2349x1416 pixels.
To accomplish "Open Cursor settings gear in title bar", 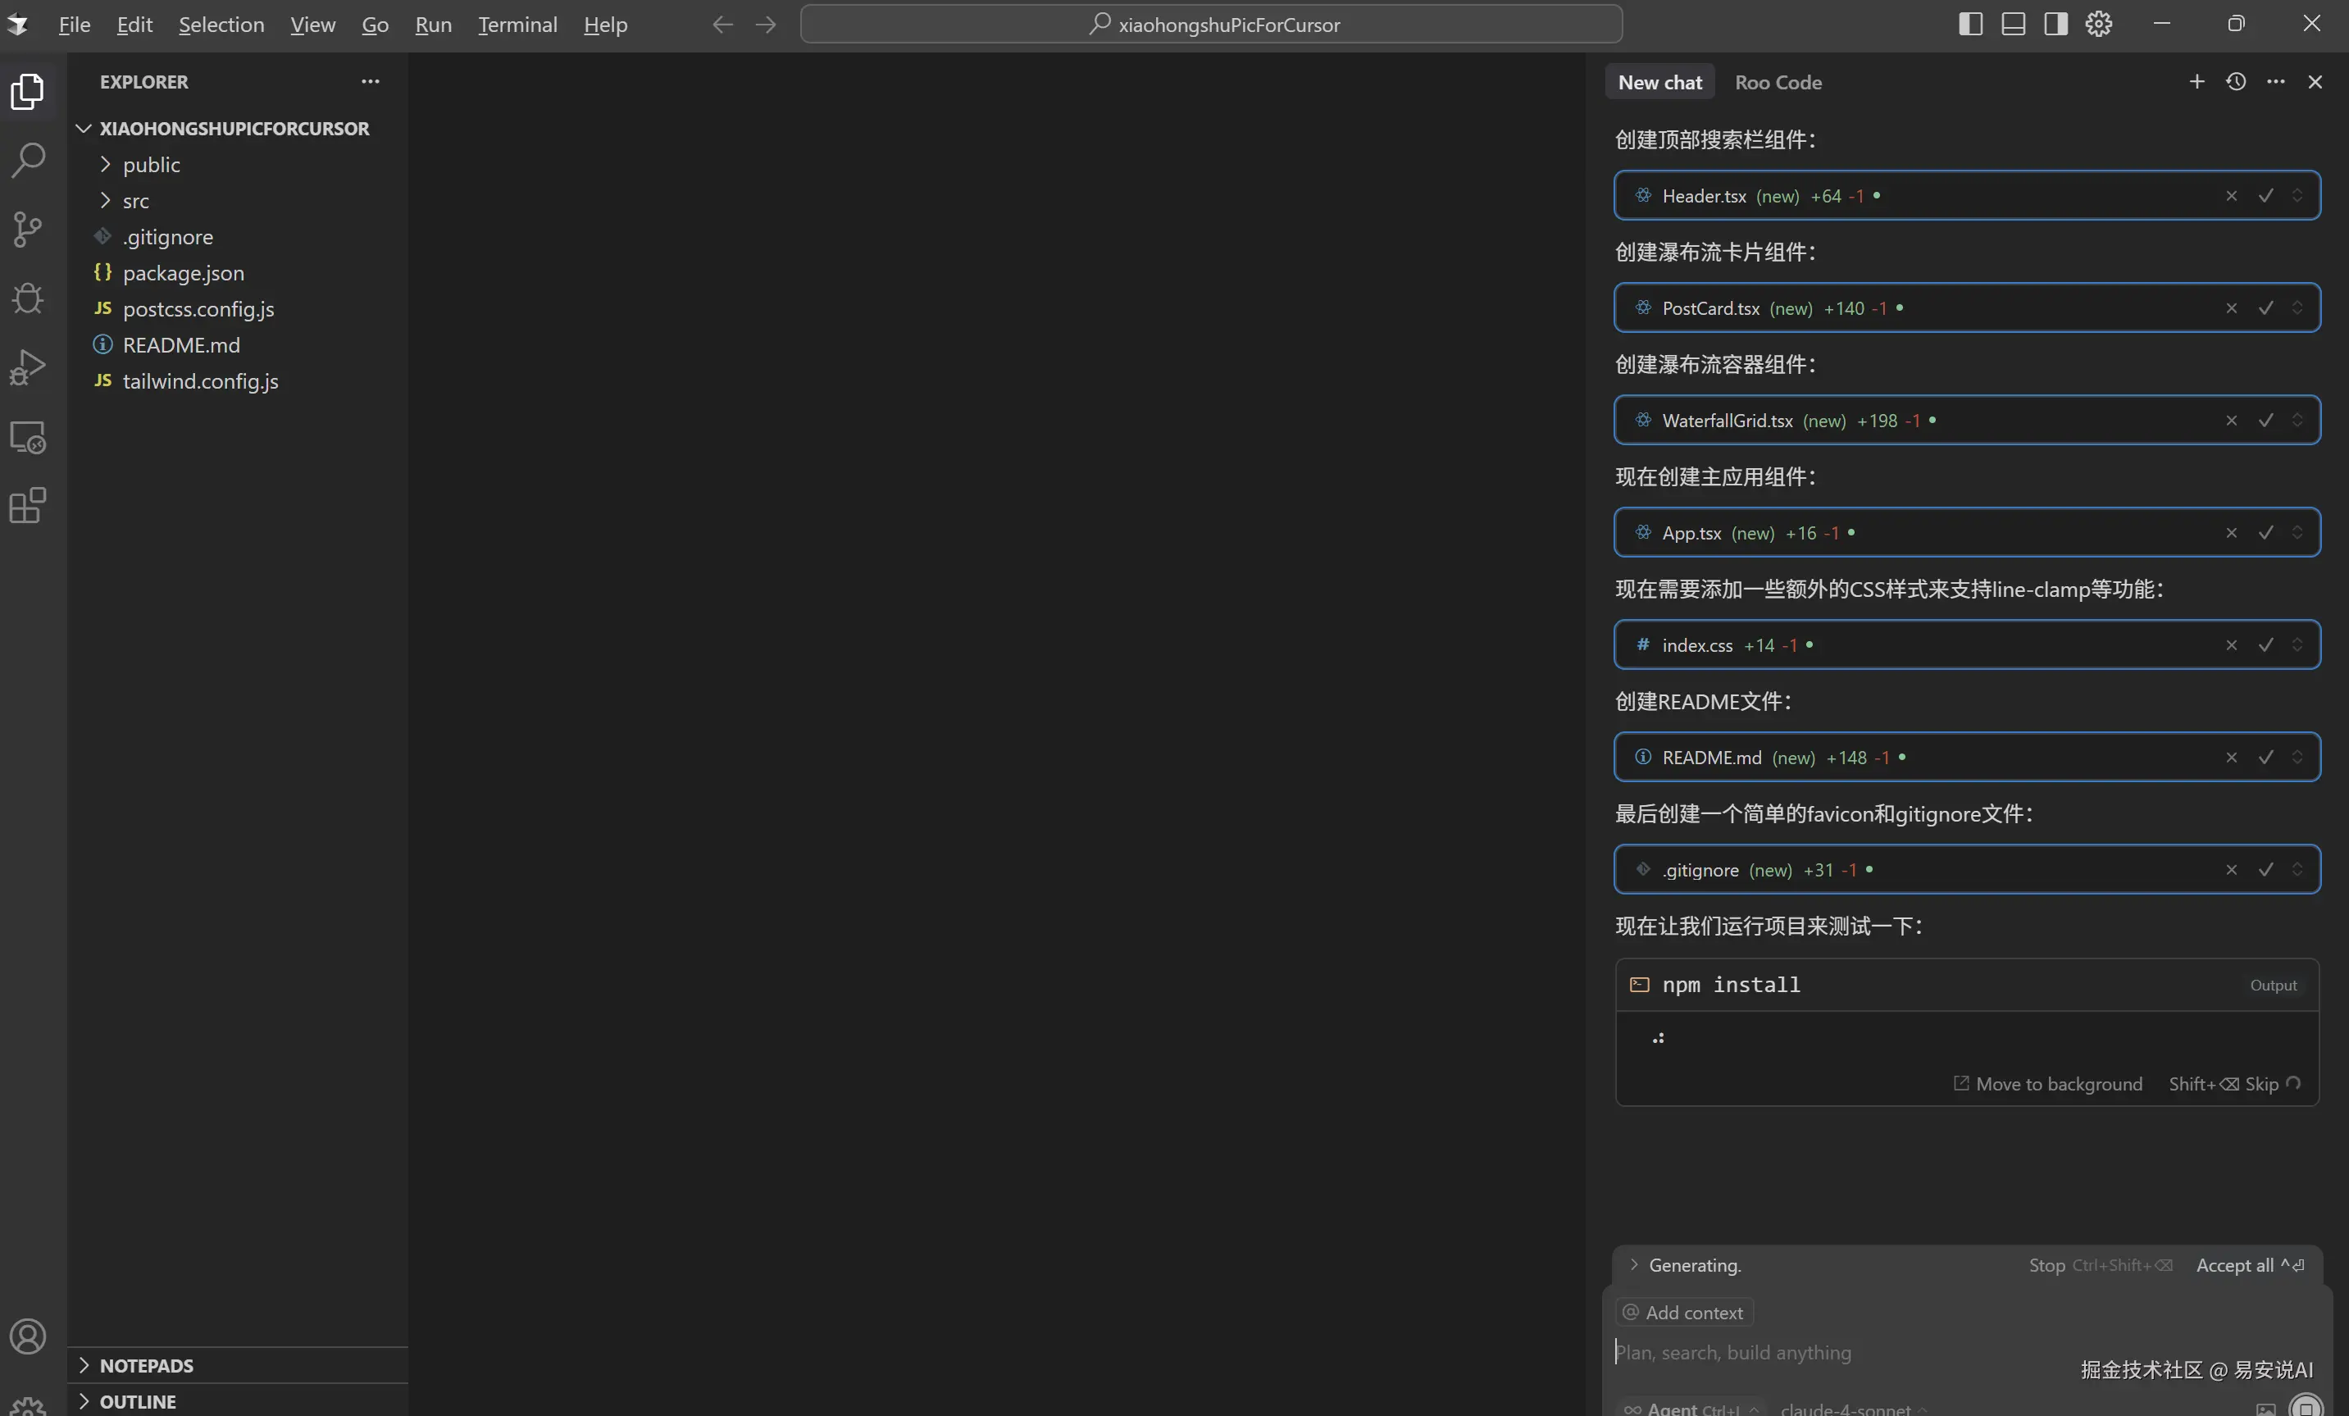I will [x=2098, y=25].
